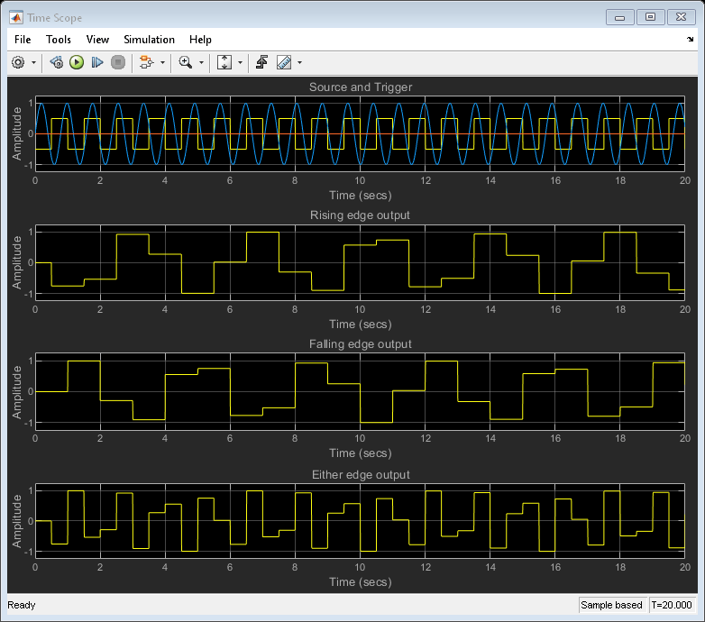Maximize the Time Scope window
The image size is (705, 622).
(x=650, y=17)
